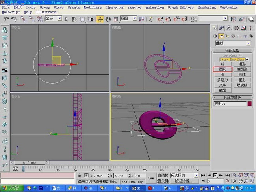Click the X coordinate spinner arrows
This screenshot has height=192, width=256.
point(109,176)
